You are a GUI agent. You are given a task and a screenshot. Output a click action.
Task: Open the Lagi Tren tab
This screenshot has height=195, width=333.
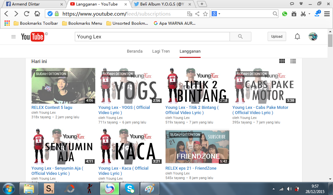point(161,51)
